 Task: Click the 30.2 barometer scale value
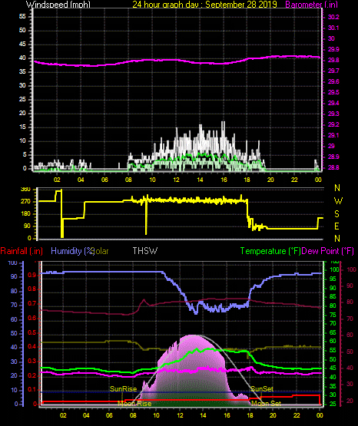(333, 17)
